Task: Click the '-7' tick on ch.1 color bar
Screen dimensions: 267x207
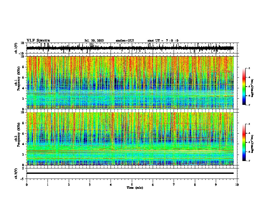Action: pos(248,105)
